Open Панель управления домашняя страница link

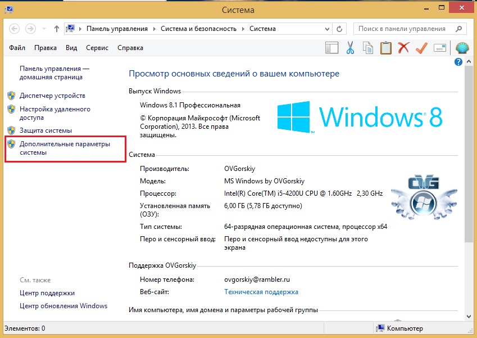54,73
